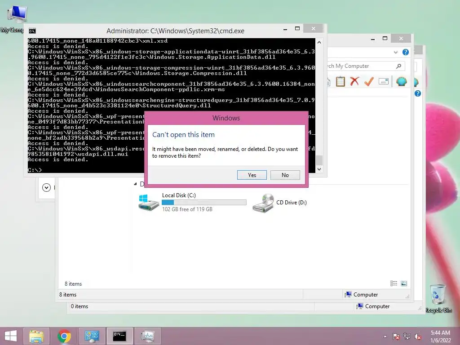Click scroll down arrow in cmd window
This screenshot has height=345, width=460.
coord(319,169)
